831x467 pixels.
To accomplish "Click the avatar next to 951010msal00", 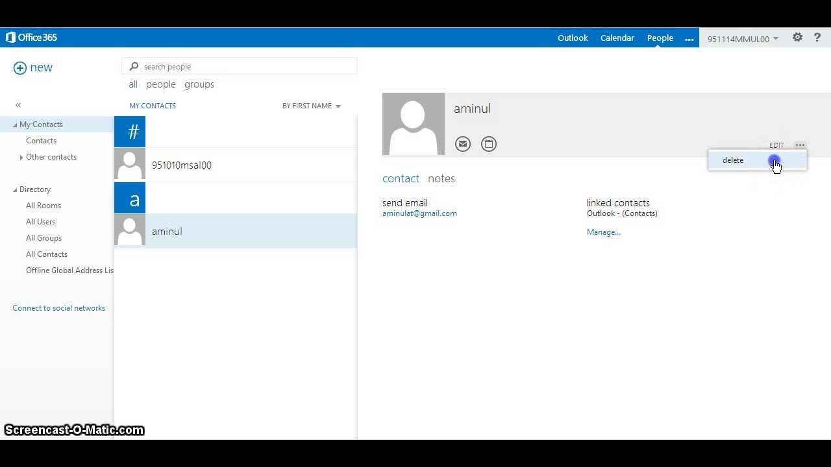I will tap(130, 164).
